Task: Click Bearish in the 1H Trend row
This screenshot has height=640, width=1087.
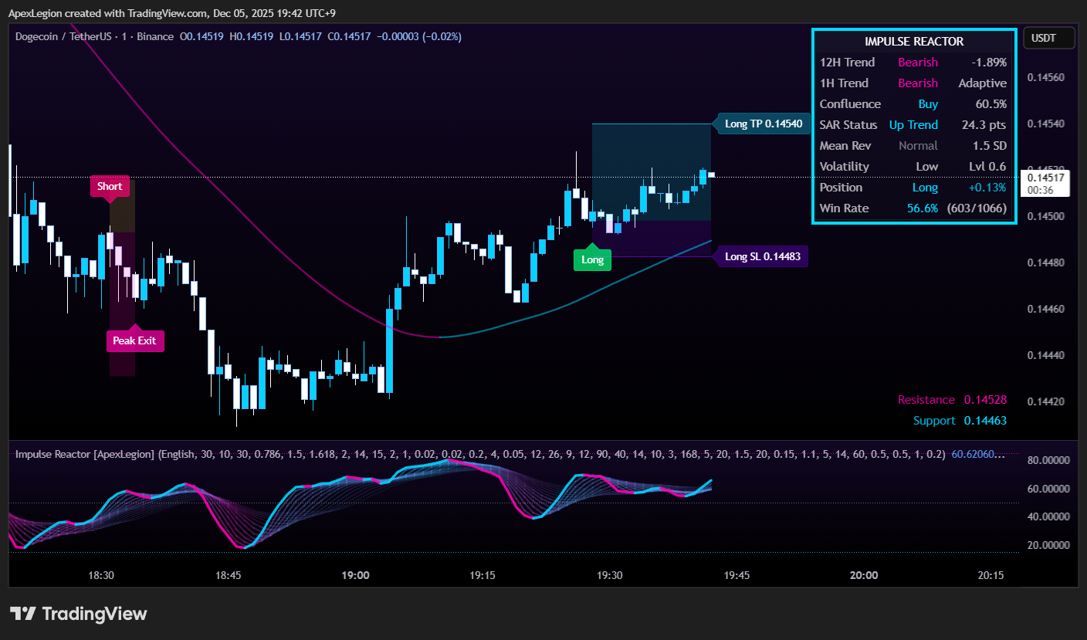Action: pos(918,83)
